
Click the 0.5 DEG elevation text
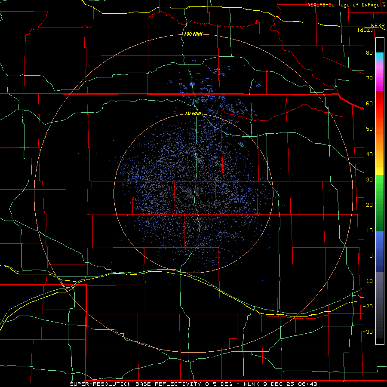pyautogui.click(x=218, y=384)
